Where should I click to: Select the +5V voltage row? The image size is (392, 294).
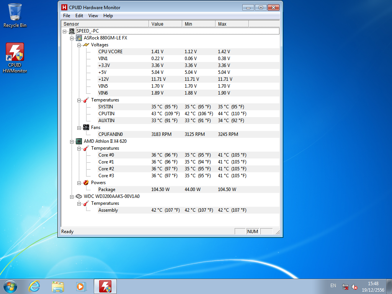point(188,72)
